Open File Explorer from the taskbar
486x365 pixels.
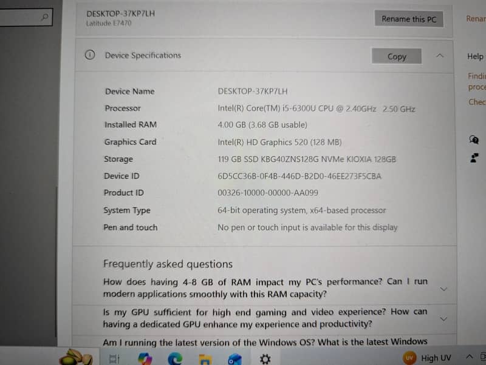205,359
